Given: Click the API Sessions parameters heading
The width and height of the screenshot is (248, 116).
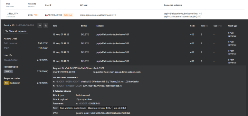Looking at the screenshot, I should coord(65,78).
